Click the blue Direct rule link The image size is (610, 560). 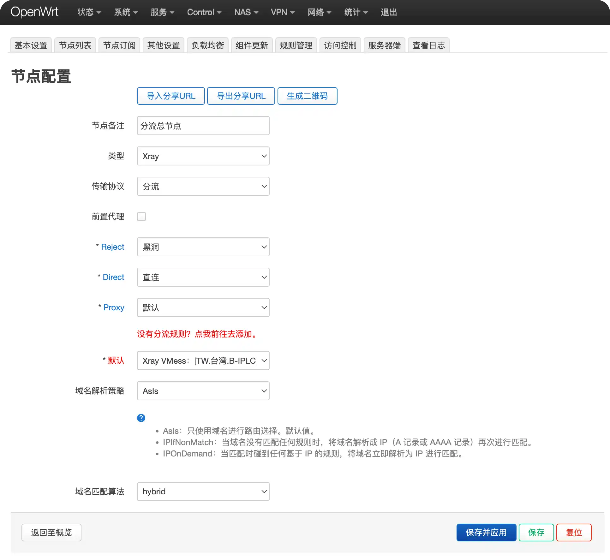tap(114, 277)
